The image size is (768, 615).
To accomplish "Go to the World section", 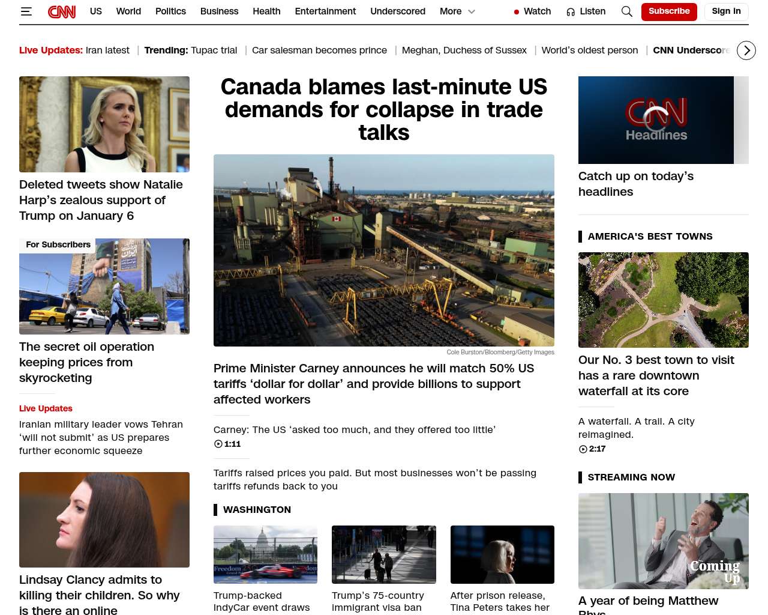I will [128, 11].
